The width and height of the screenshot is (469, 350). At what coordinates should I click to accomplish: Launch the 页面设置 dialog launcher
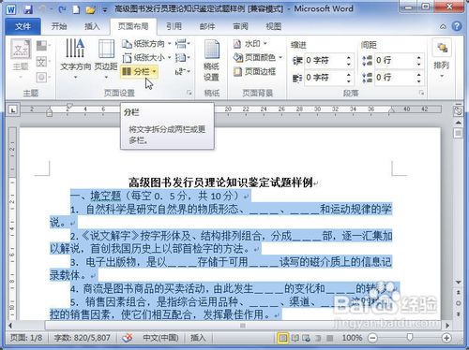coord(189,93)
